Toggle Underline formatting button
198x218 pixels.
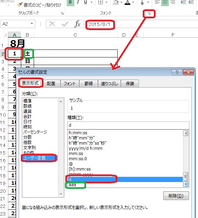point(86,2)
